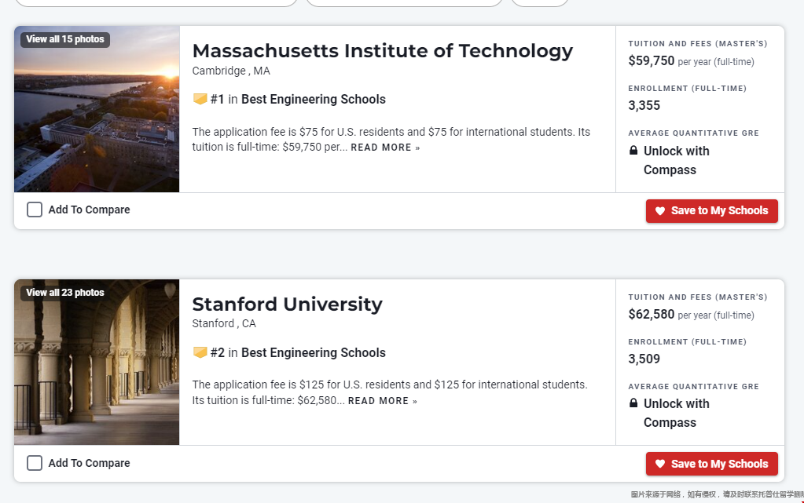
Task: Save MIT to My Schools
Action: 712,211
